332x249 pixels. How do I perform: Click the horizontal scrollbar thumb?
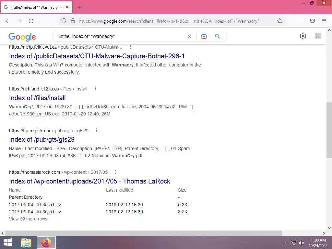coord(144,233)
